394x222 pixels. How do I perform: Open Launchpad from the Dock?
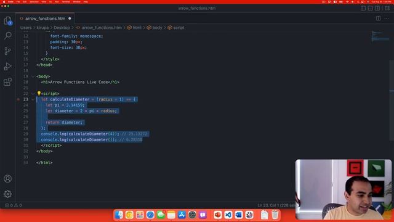(x=140, y=215)
